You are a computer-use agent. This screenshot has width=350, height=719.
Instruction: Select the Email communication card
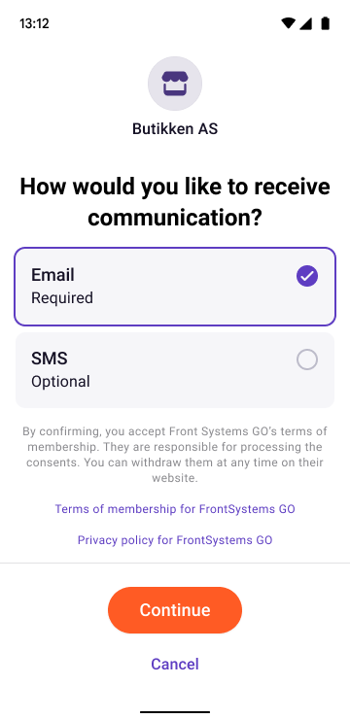(x=175, y=287)
